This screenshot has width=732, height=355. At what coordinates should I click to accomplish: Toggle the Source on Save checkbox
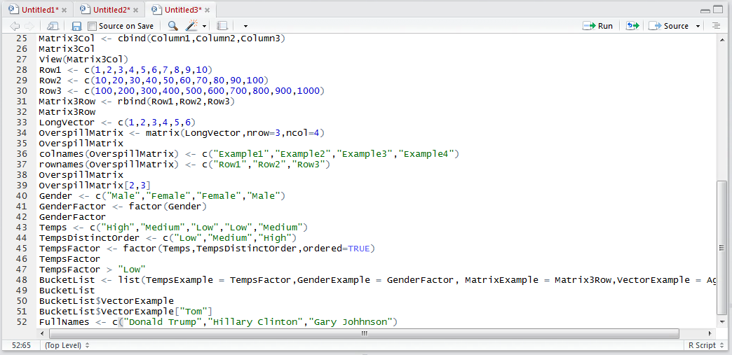point(92,26)
